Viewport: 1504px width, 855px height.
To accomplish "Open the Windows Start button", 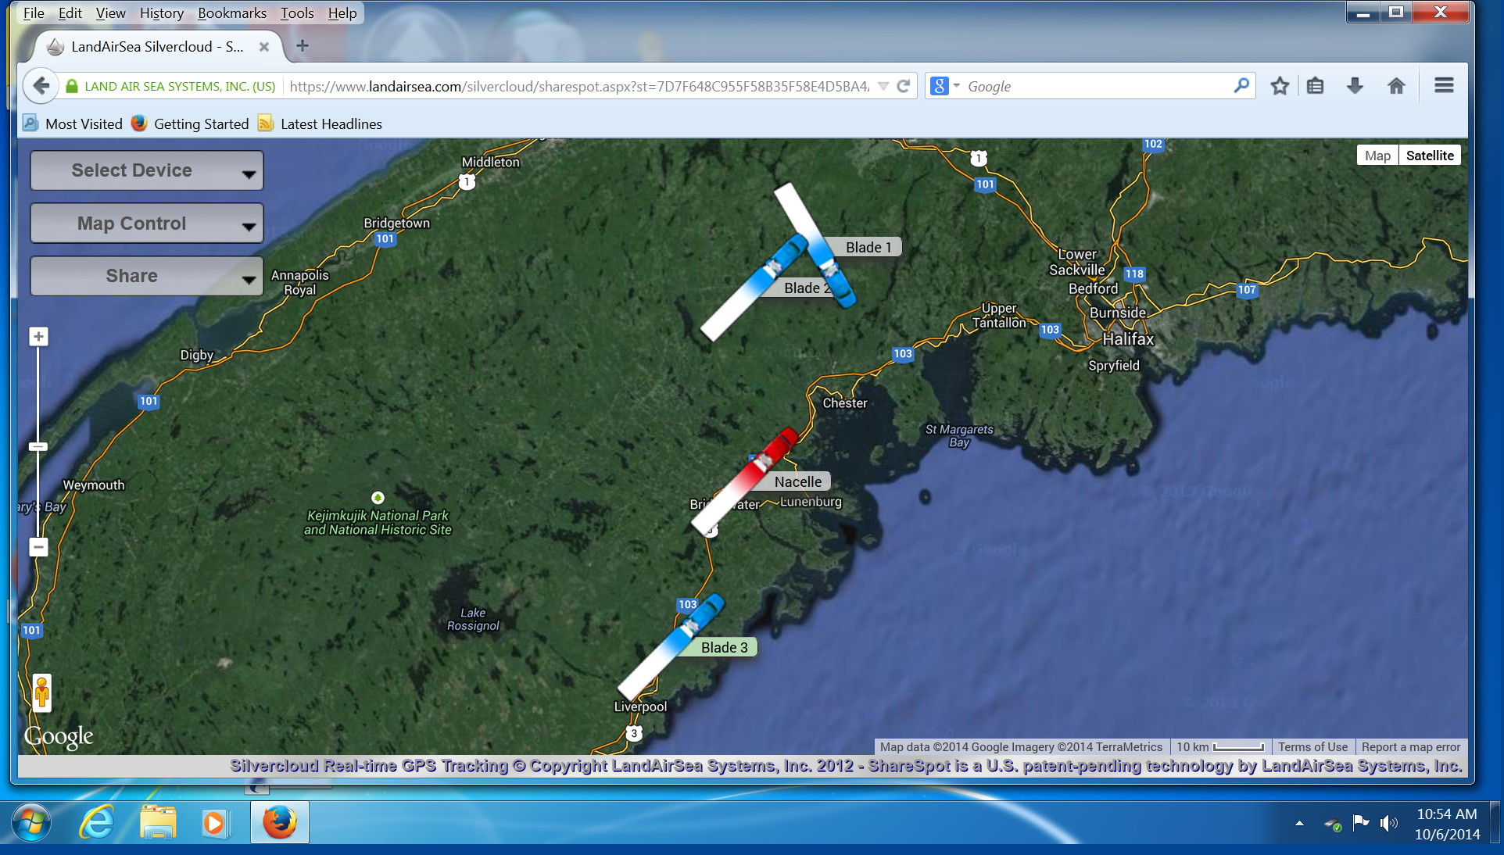I will (x=31, y=823).
